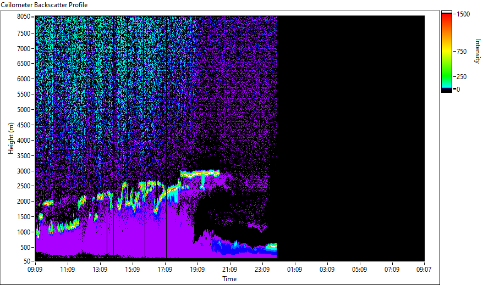This screenshot has width=483, height=285.
Task: Select the 500 height tick value
Action: [x=25, y=248]
